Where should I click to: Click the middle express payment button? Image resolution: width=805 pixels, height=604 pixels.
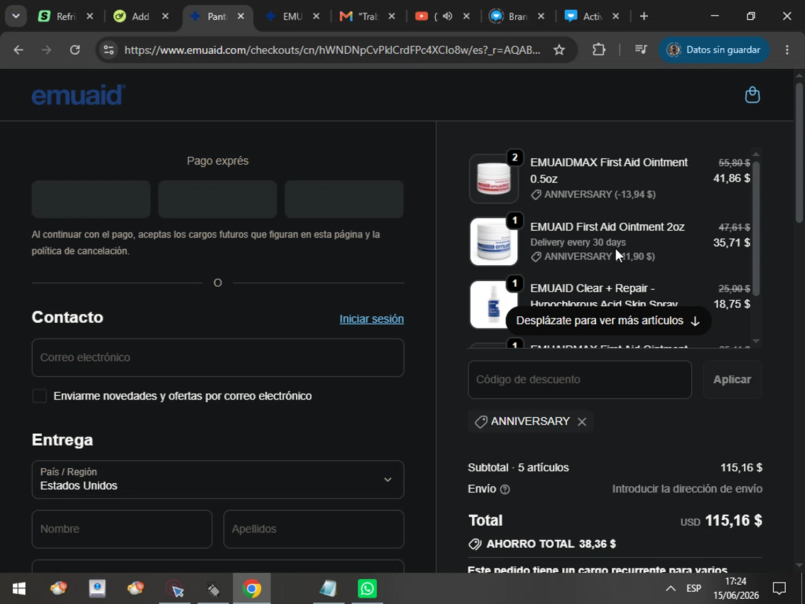(217, 199)
